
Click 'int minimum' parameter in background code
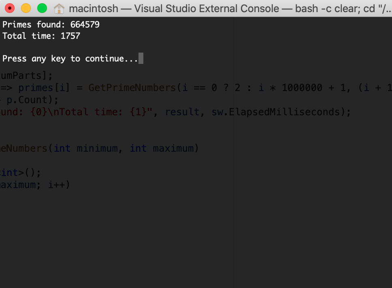pyautogui.click(x=86, y=148)
